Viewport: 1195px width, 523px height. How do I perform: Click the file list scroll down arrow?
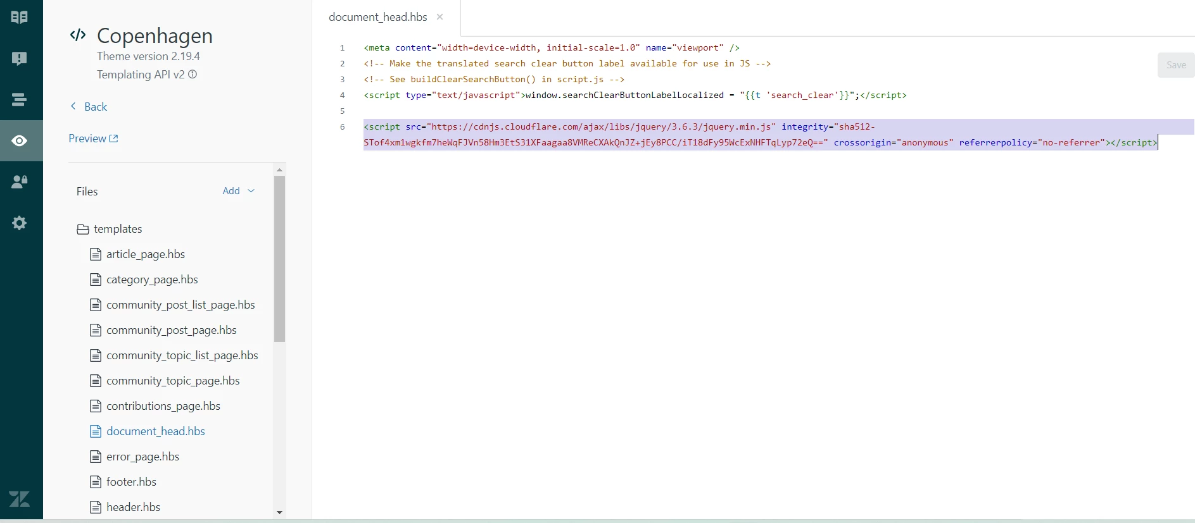click(279, 512)
